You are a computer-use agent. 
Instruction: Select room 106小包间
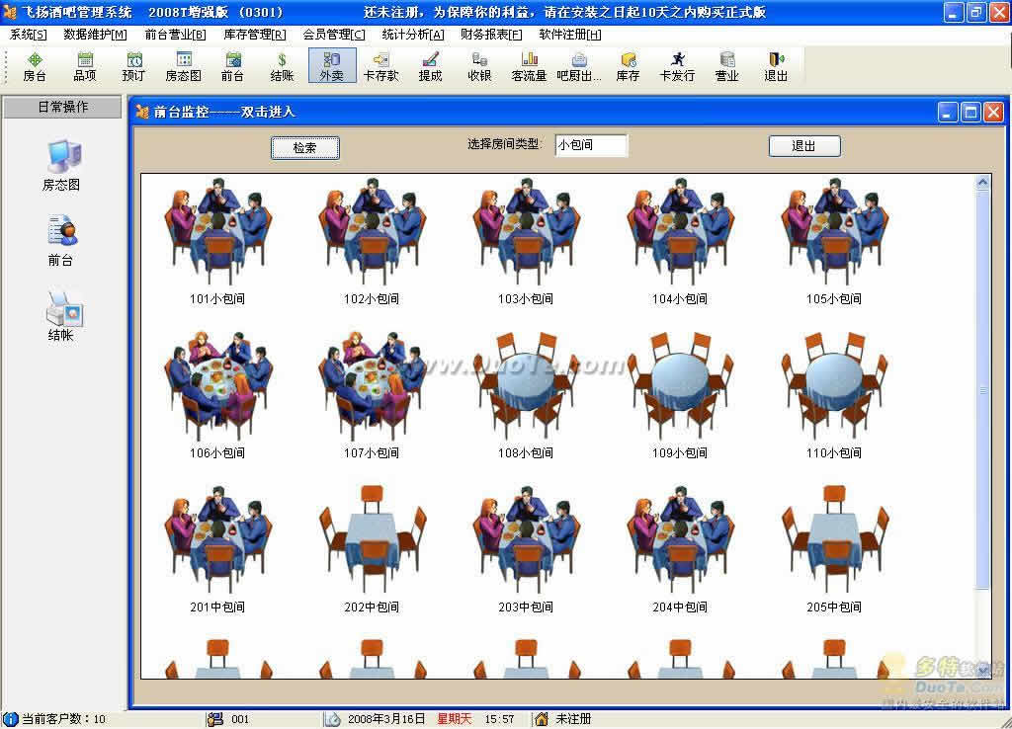217,395
